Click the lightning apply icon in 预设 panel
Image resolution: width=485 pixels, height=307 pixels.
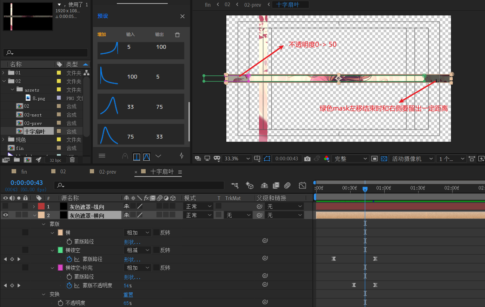tap(181, 156)
